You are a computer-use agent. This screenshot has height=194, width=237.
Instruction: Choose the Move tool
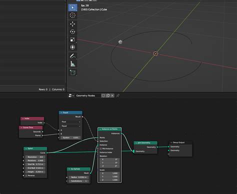click(x=72, y=24)
